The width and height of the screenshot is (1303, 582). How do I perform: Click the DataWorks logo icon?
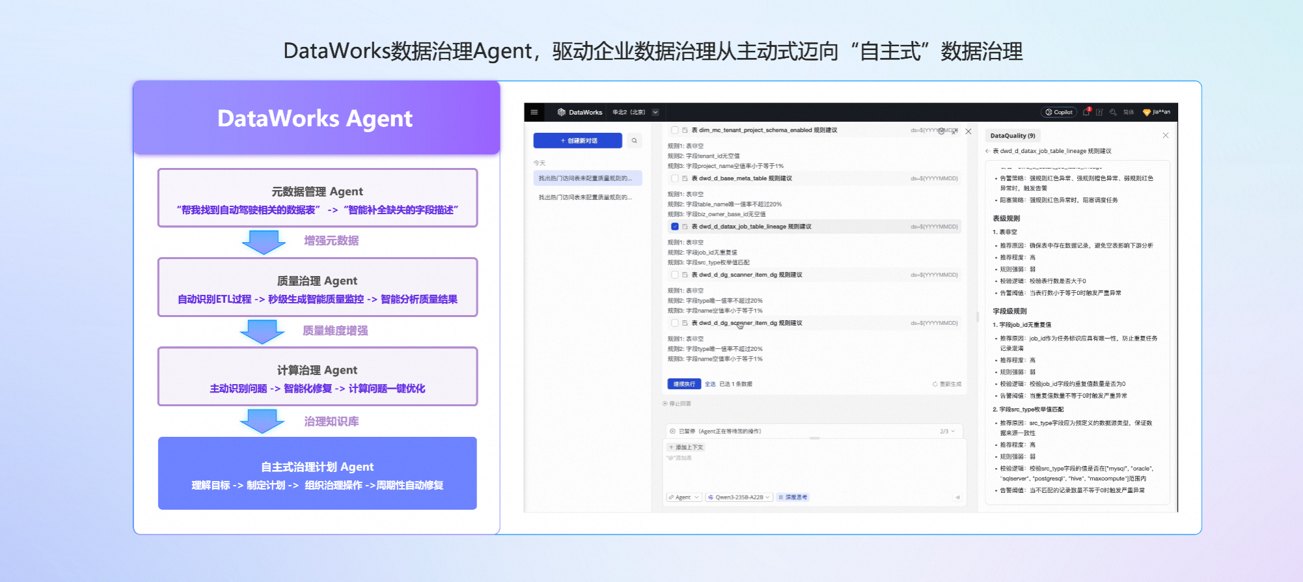(561, 112)
